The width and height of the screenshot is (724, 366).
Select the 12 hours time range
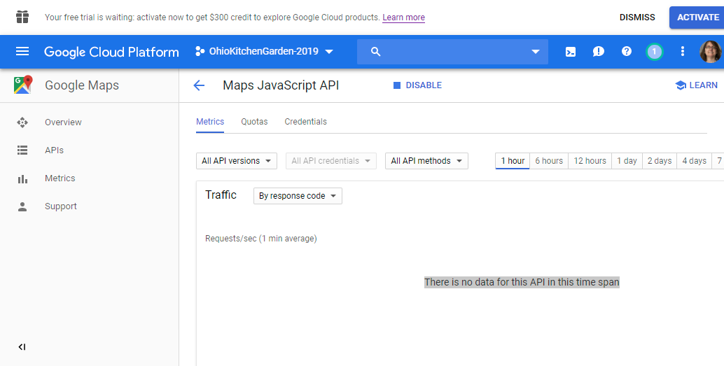590,161
